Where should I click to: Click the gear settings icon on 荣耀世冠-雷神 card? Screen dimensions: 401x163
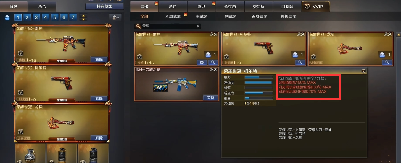202,63
